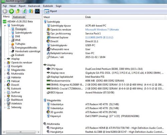Click the tree scrollbar left arrow
Viewport: 167px width, 135px height.
(4, 132)
